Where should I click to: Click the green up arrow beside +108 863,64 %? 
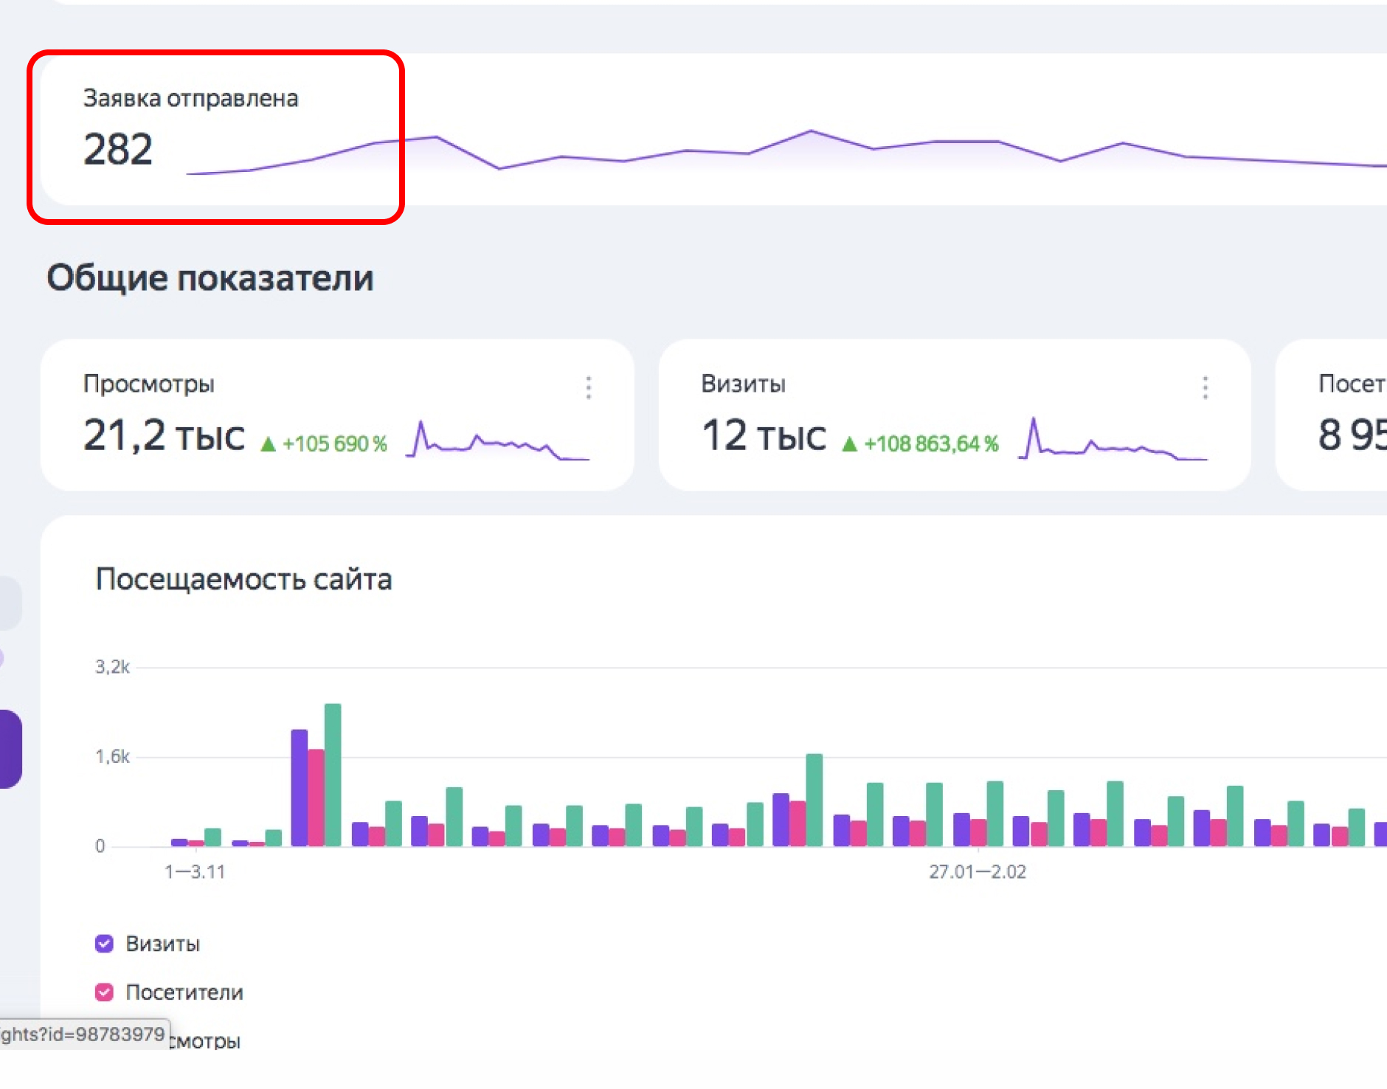849,444
